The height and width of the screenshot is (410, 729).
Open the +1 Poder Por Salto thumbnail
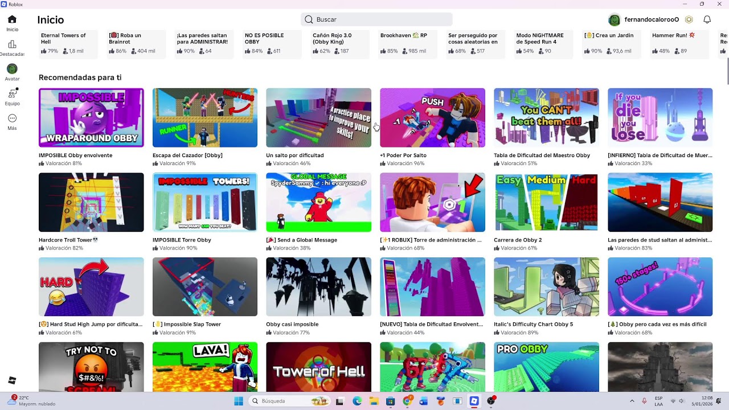point(432,118)
